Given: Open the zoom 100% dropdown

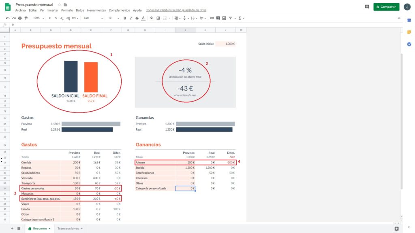Looking at the screenshot, I should 39,18.
